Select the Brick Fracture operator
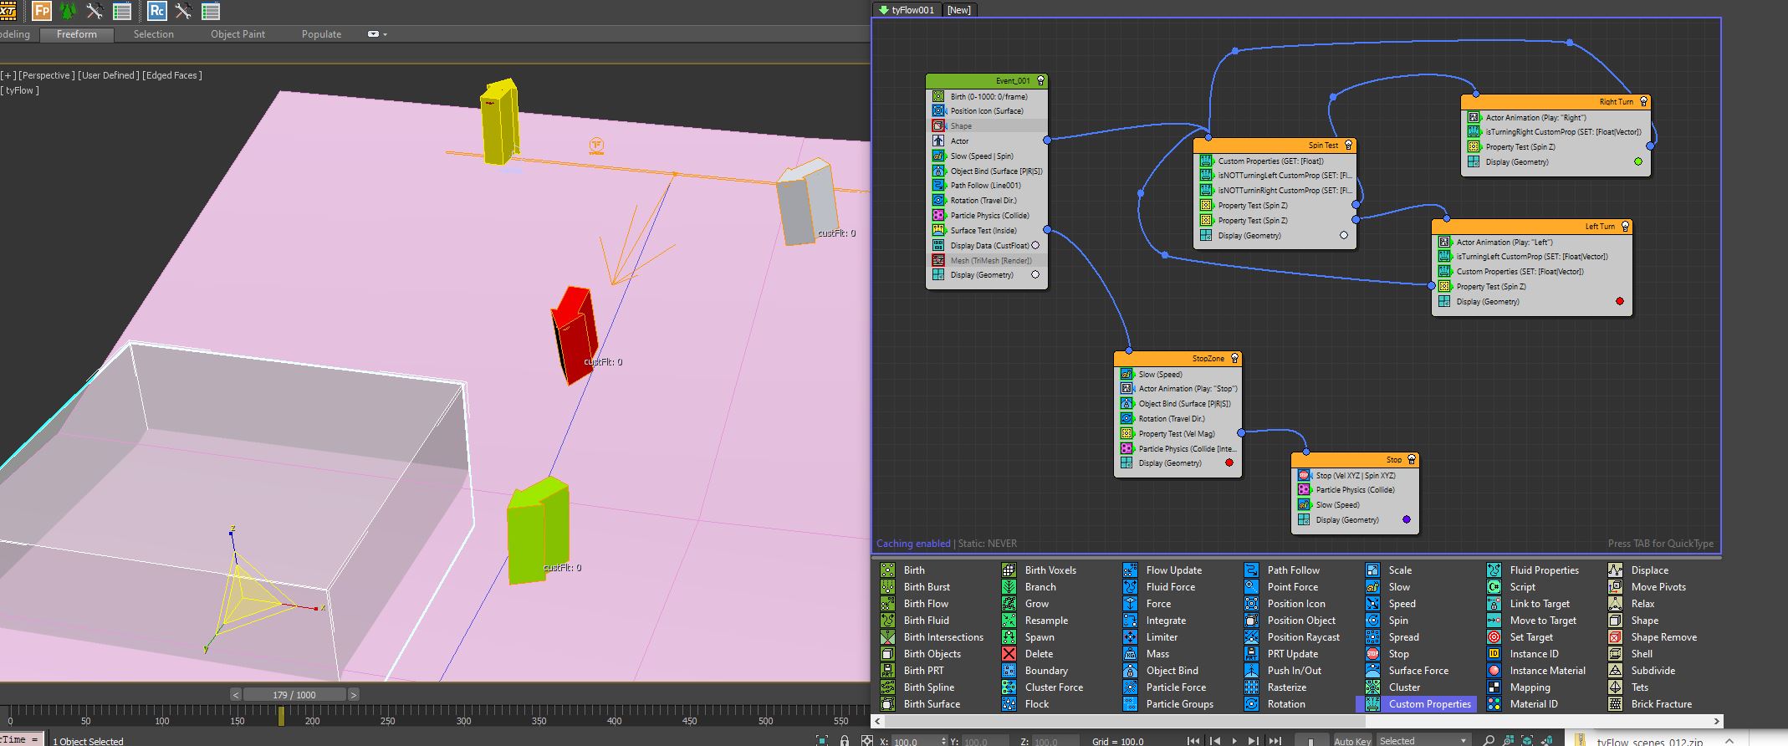Viewport: 1788px width, 746px height. [1661, 703]
